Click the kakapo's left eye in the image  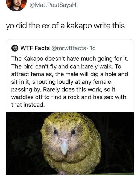click(x=55, y=132)
